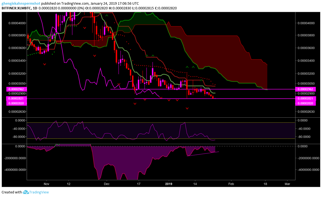Click 0.00002630 on the right price axis

[x=306, y=112]
